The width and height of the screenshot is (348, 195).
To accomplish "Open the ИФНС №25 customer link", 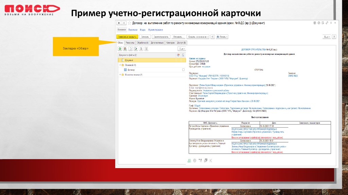I will [293, 76].
